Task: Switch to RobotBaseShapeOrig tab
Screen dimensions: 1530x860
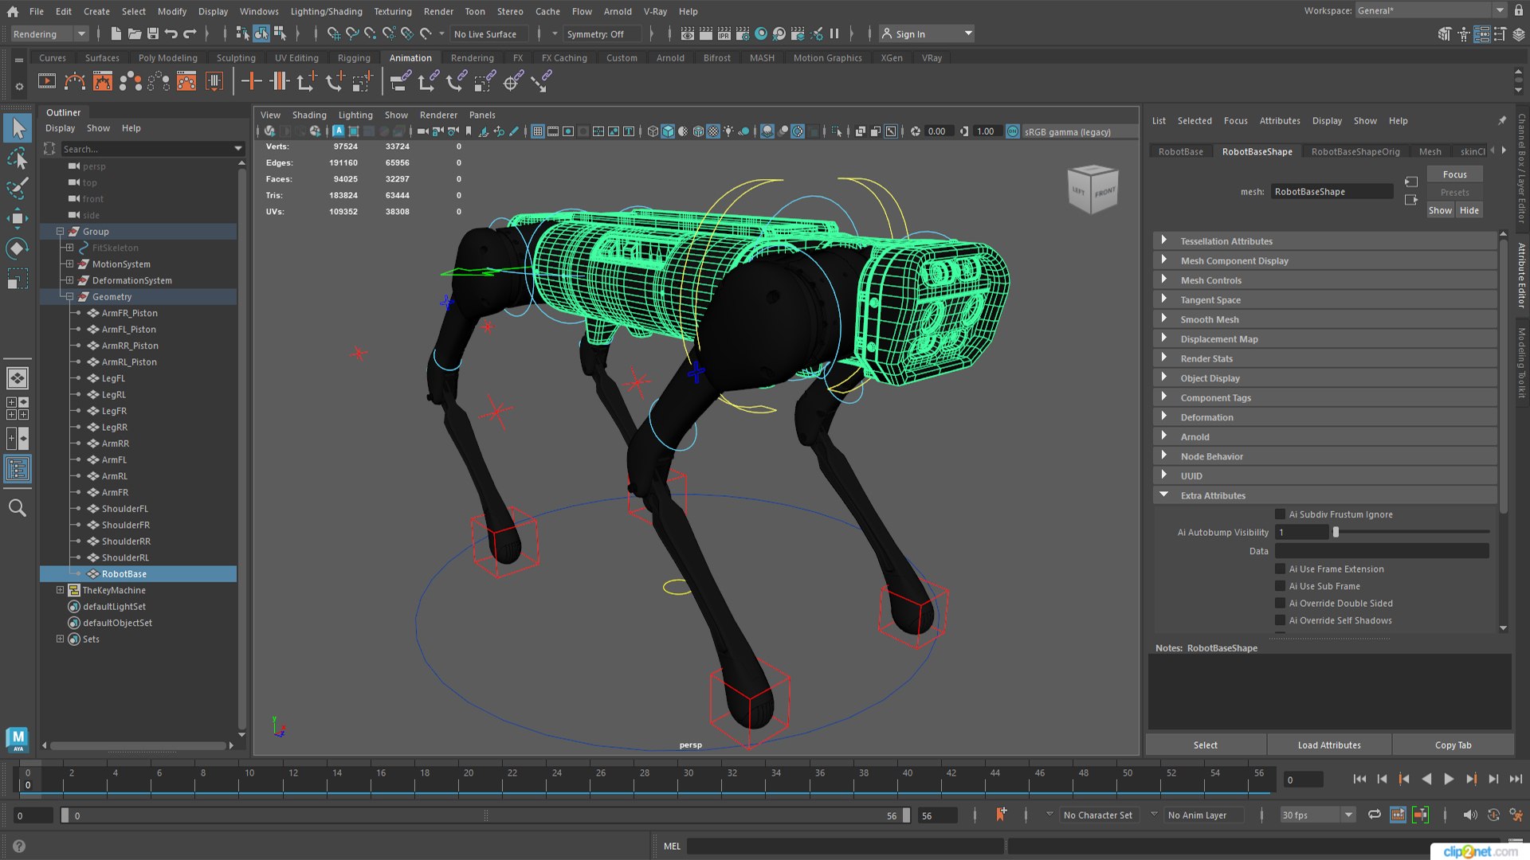Action: coord(1355,151)
